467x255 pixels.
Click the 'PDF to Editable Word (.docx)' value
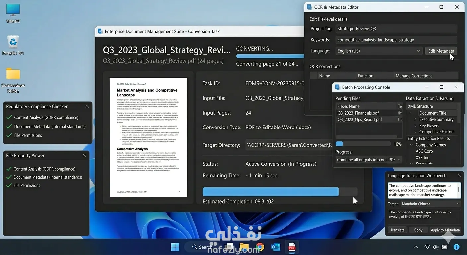pyautogui.click(x=278, y=127)
